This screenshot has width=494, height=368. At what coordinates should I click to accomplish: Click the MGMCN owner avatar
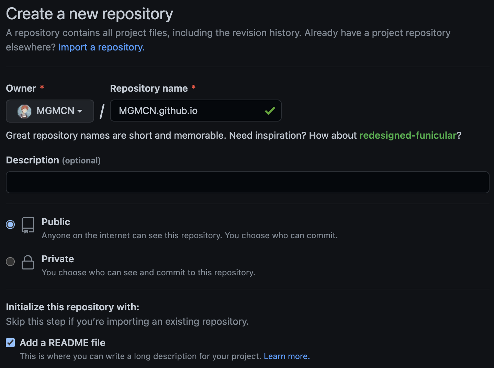tap(24, 111)
